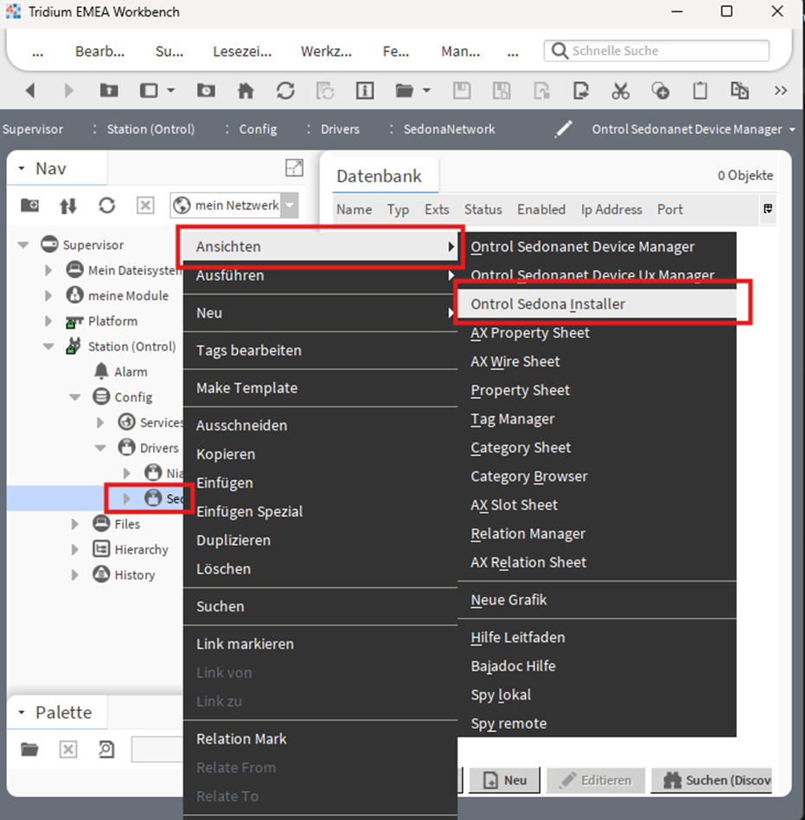Click the Schnelle Suche search field
Viewport: 805px width, 820px height.
click(x=656, y=51)
